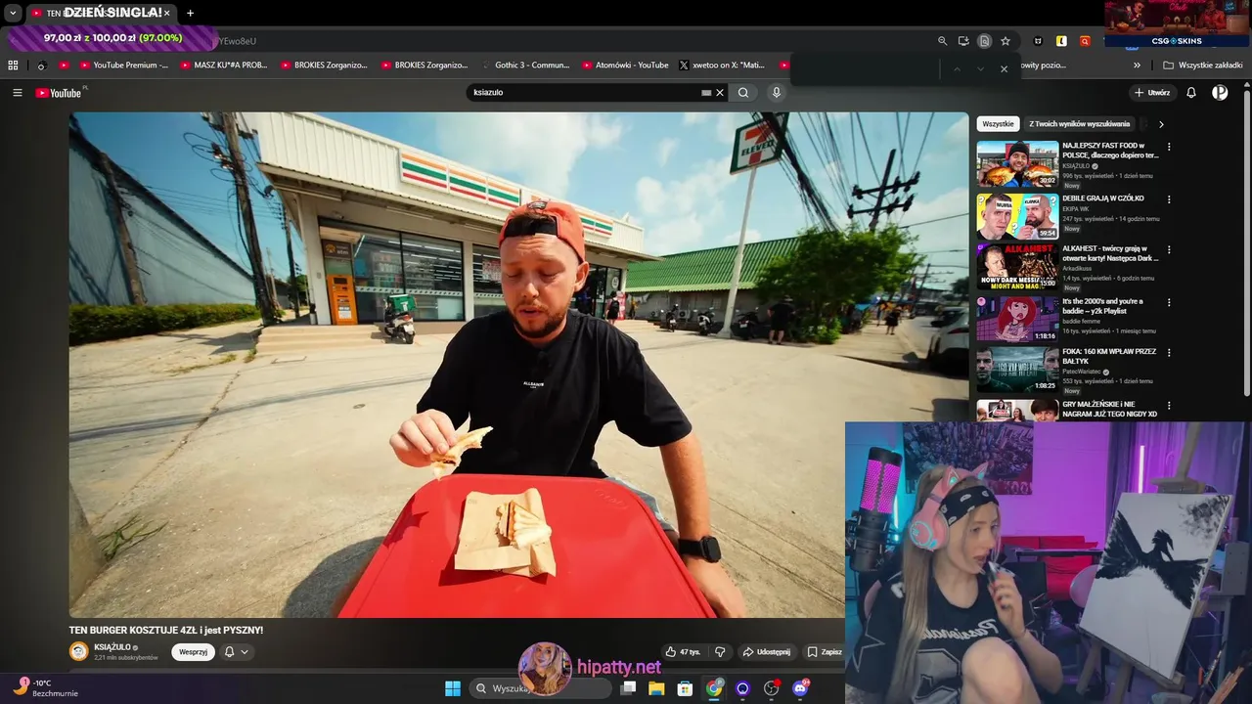The image size is (1252, 704).
Task: Open more options for DEBILE GRAJĄ W CZÓŁKO
Action: [x=1169, y=199]
